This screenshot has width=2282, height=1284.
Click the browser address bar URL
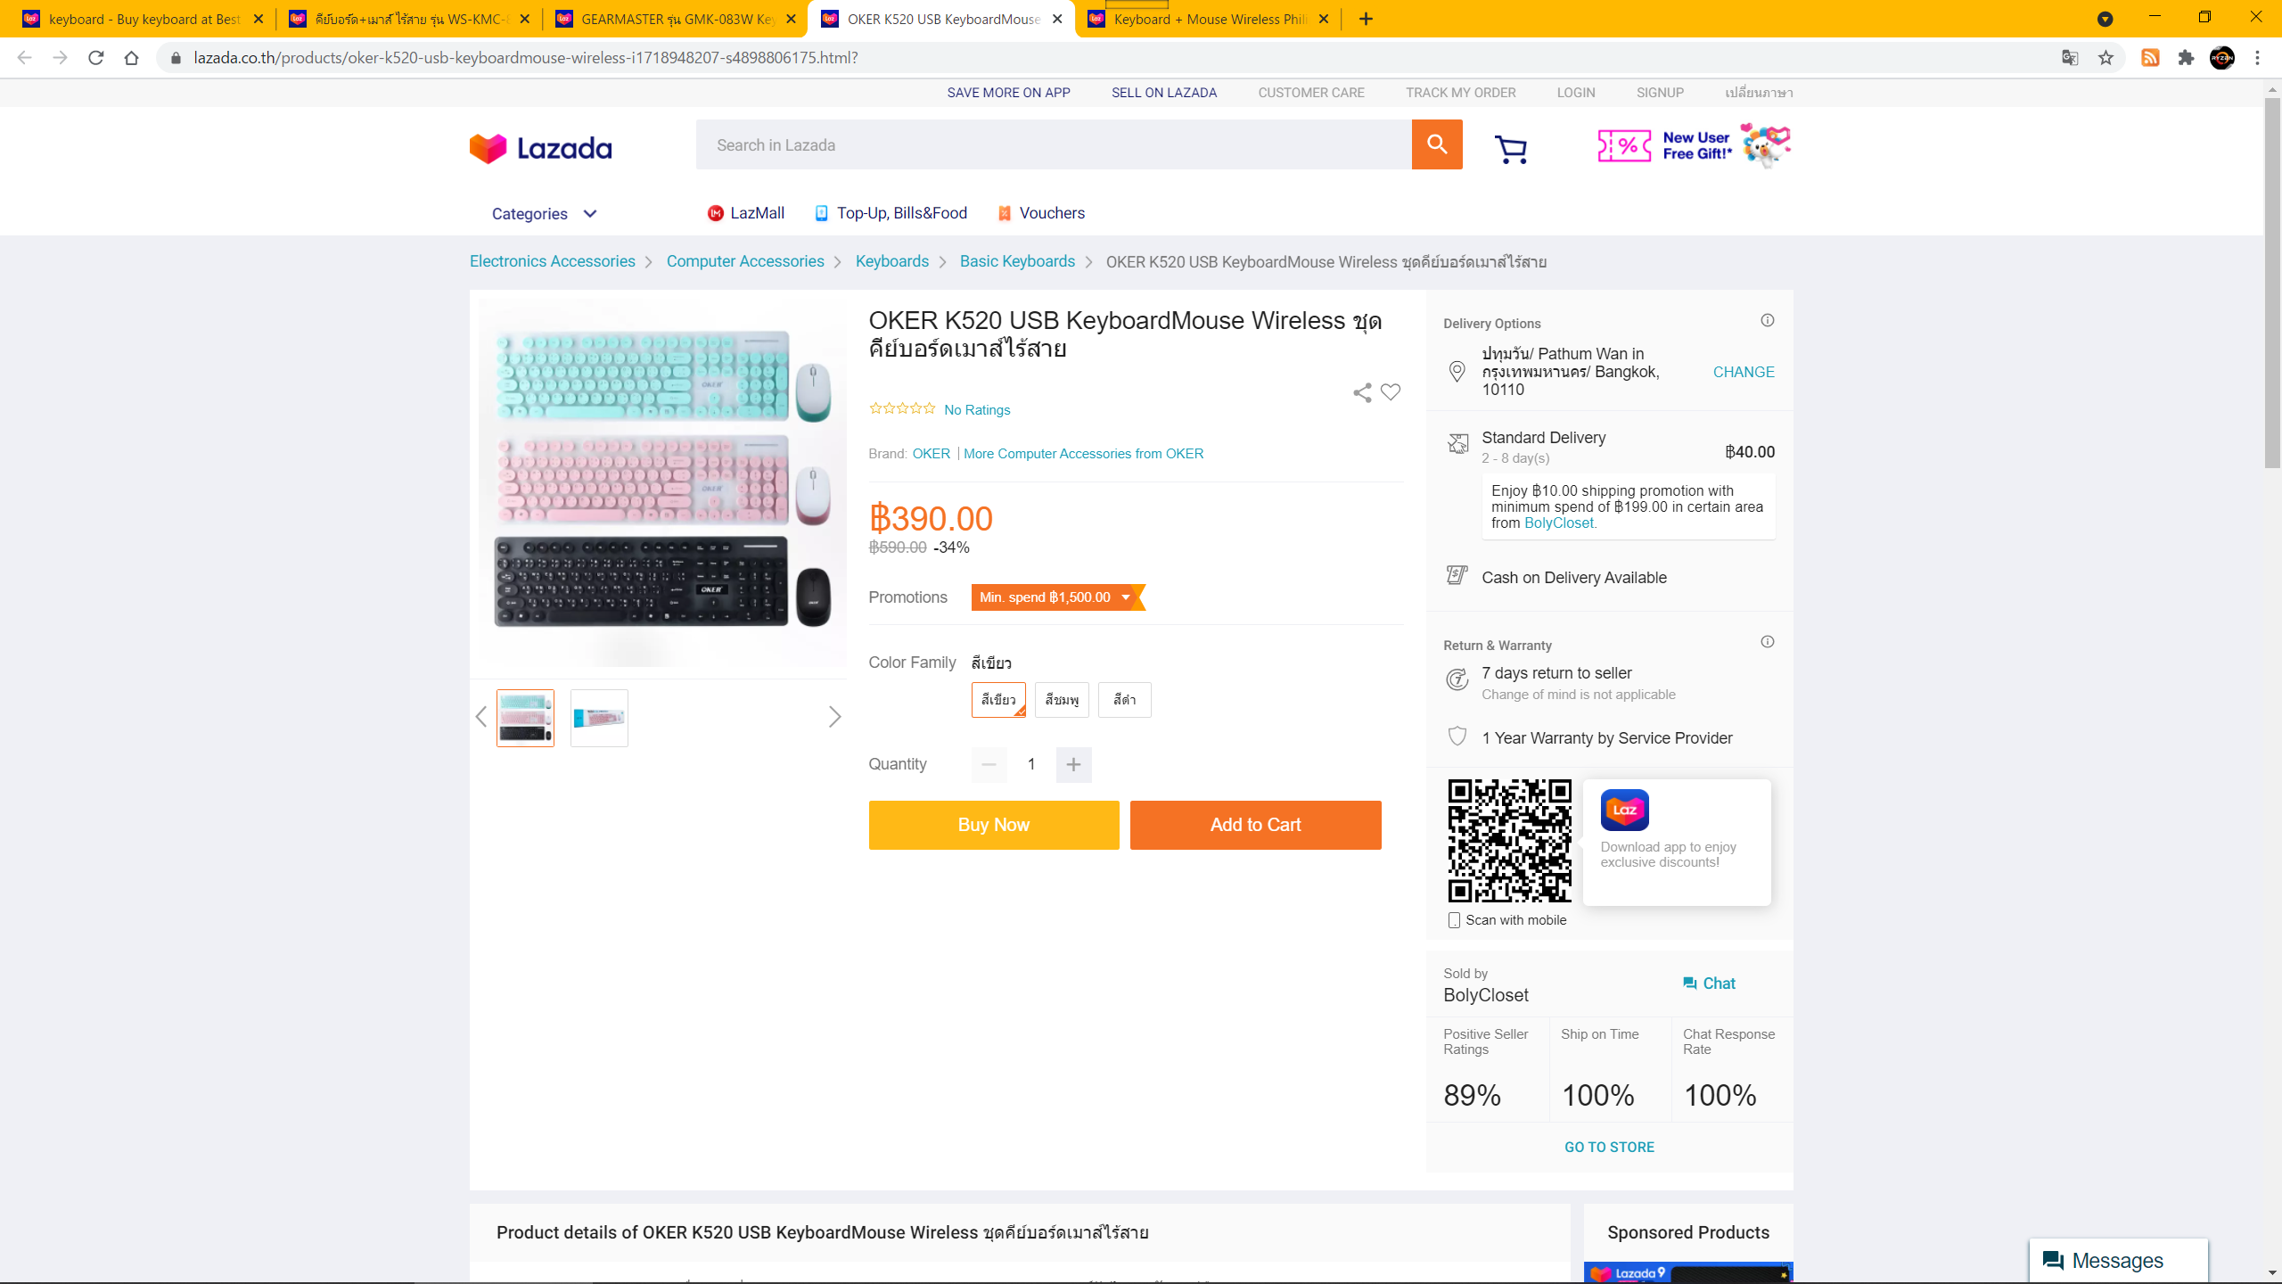[x=526, y=58]
